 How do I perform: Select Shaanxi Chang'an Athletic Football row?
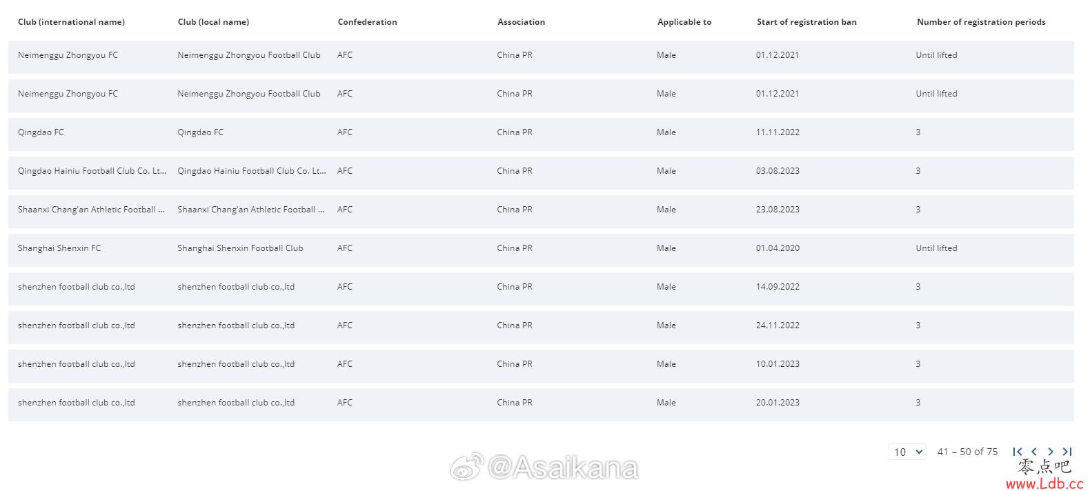pos(91,210)
